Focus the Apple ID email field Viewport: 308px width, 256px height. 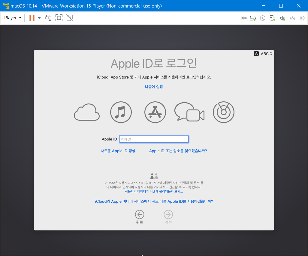click(x=154, y=139)
